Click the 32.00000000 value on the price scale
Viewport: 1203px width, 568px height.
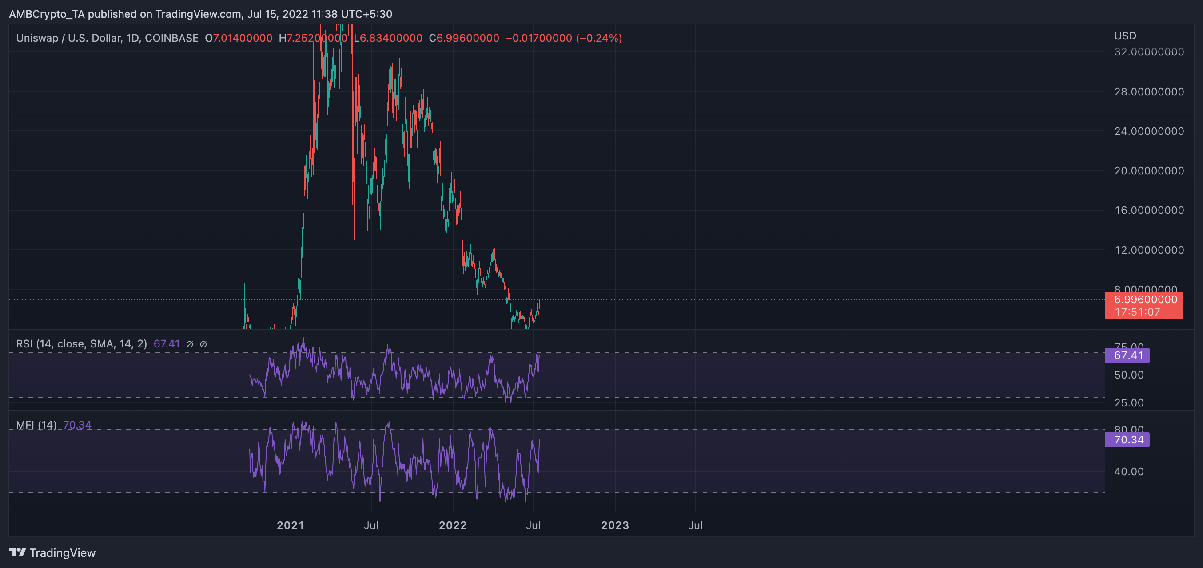tap(1152, 52)
